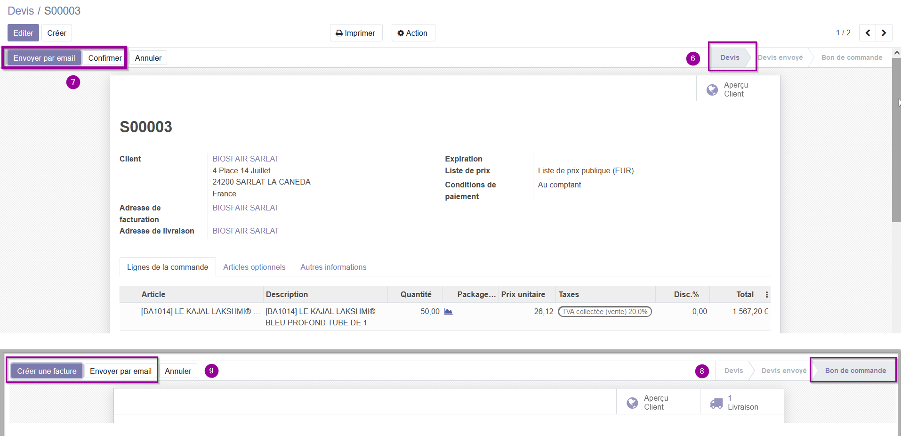Go to next record with right chevron
Viewport: 901px width, 436px height.
[884, 33]
